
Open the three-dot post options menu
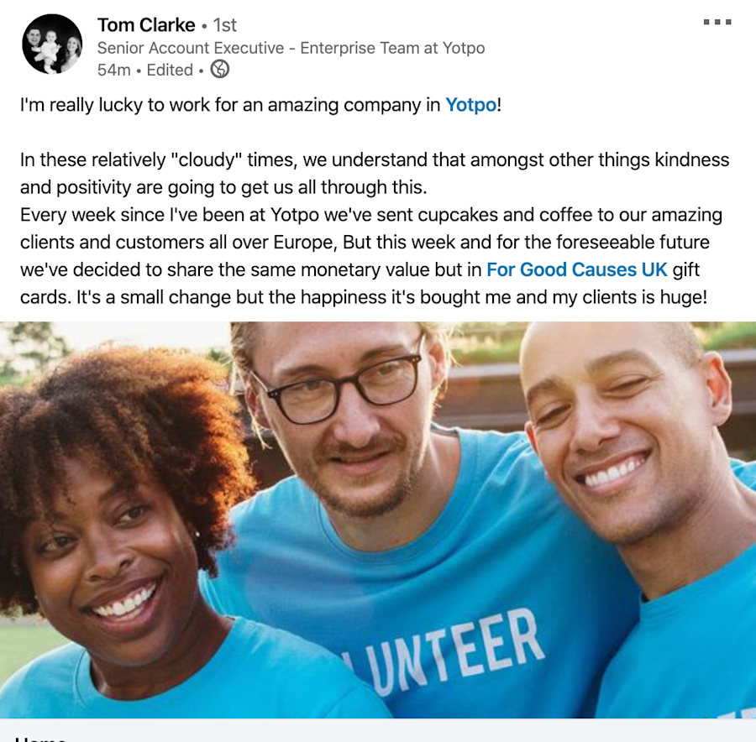pyautogui.click(x=717, y=22)
